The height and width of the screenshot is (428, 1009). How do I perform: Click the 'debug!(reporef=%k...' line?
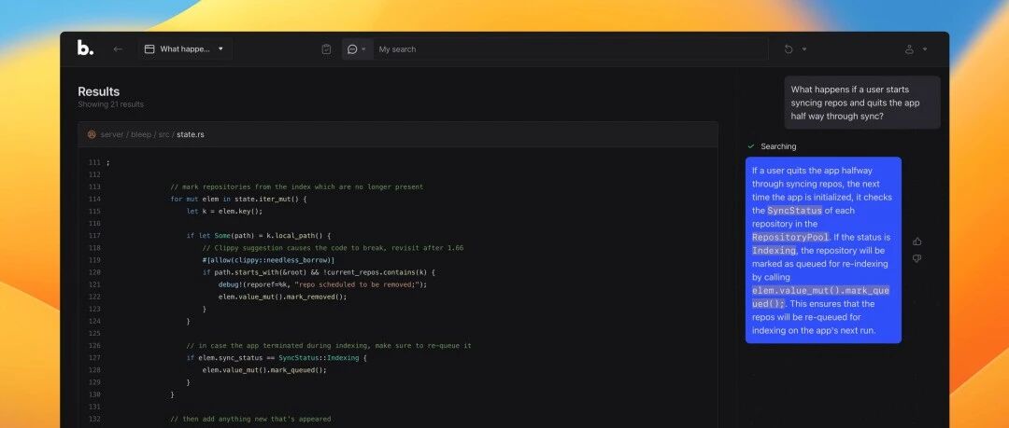322,284
